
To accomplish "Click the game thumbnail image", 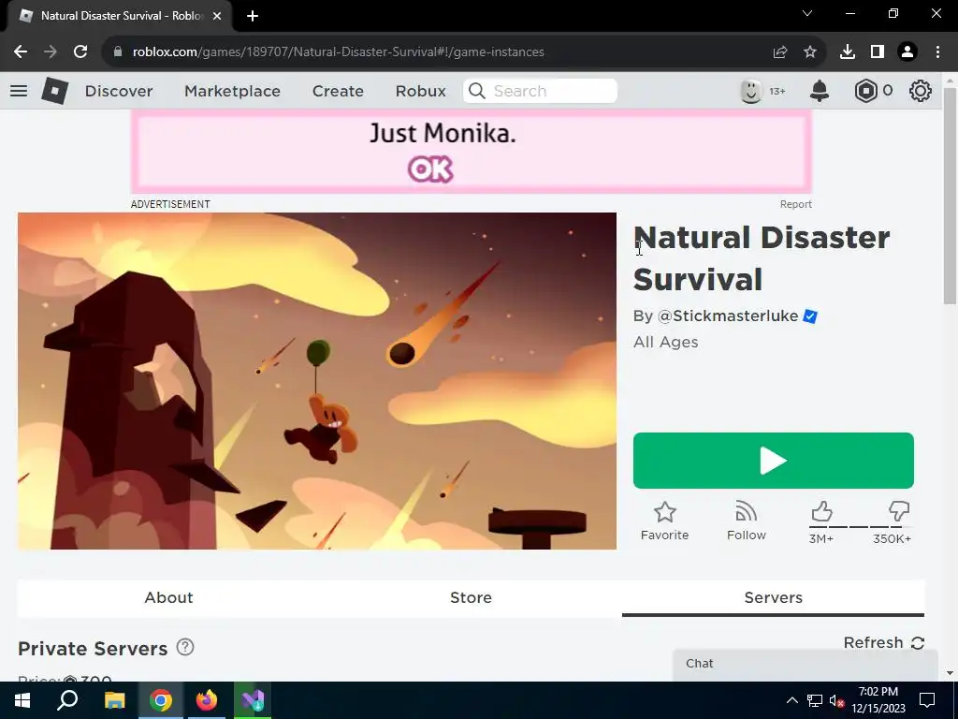I will [x=317, y=381].
